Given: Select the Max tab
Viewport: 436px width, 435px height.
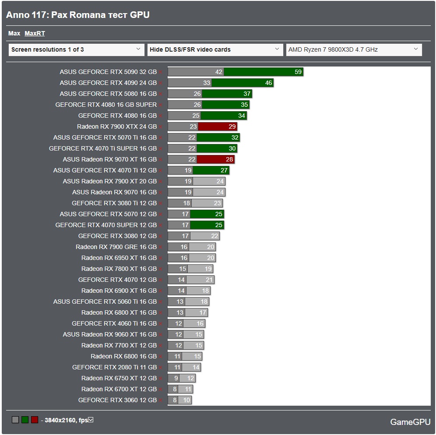Looking at the screenshot, I should coord(14,33).
